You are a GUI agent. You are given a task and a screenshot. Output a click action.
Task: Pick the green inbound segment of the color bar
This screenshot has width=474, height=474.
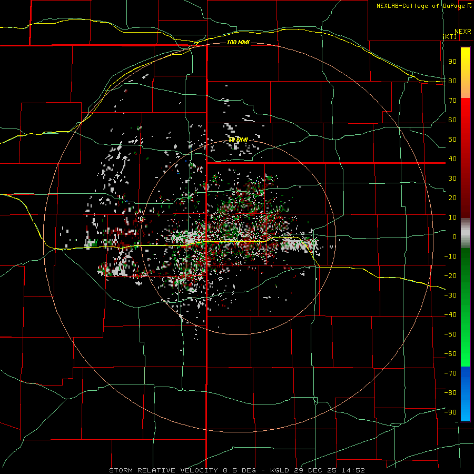click(x=465, y=307)
